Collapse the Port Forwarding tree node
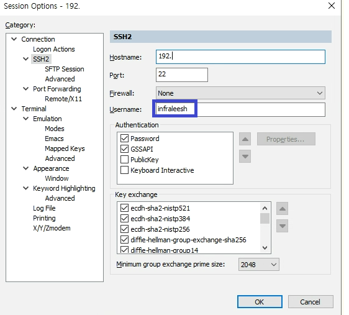The width and height of the screenshot is (349, 315). pos(26,89)
